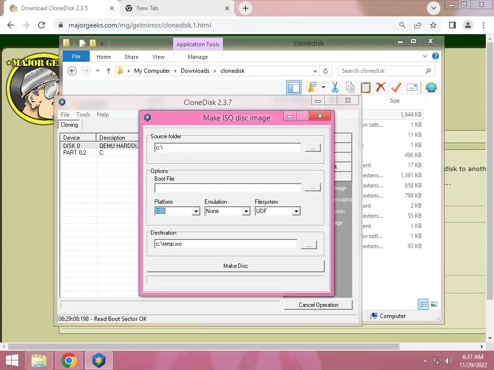Toggle the navigation pane layout icon
Image resolution: width=494 pixels, height=370 pixels.
(294, 87)
